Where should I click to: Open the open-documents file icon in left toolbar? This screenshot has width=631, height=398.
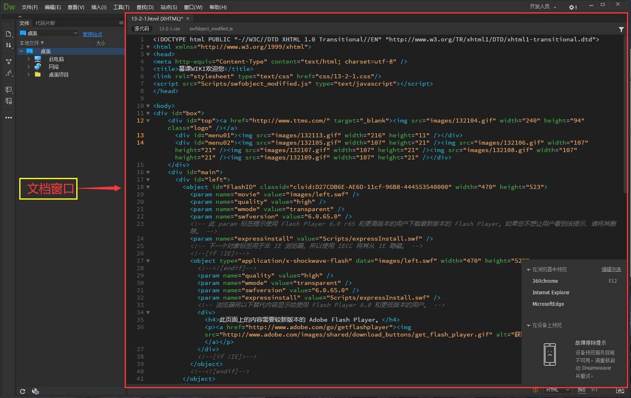pos(9,34)
